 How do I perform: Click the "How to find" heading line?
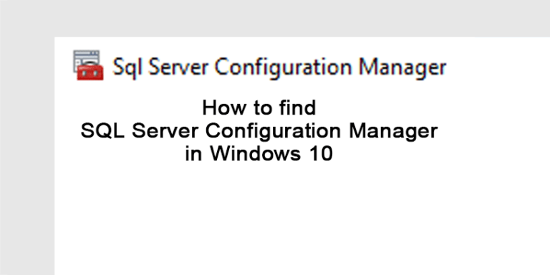259,107
